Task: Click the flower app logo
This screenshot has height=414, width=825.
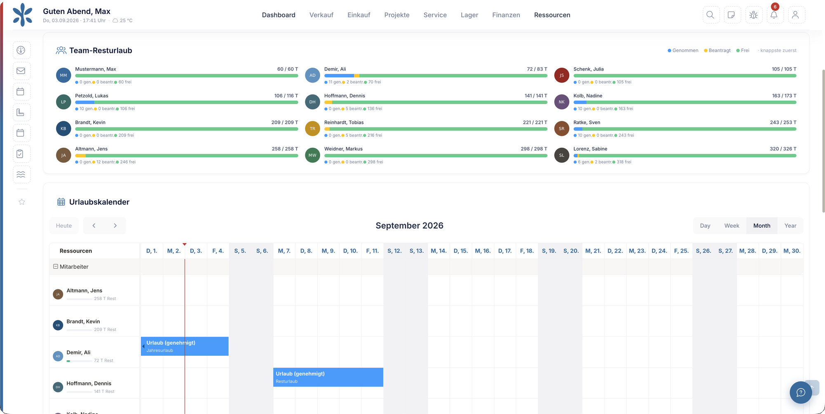Action: 23,15
